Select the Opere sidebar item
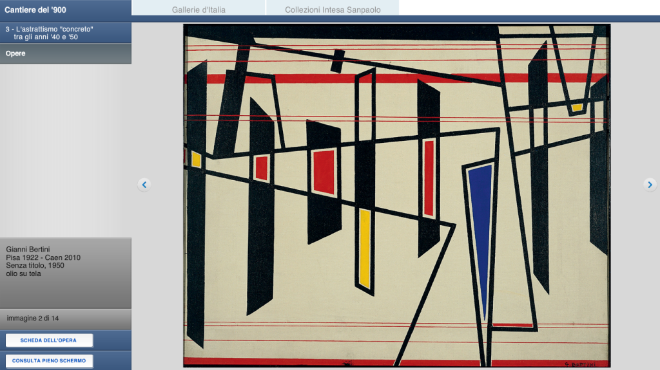 coord(15,53)
